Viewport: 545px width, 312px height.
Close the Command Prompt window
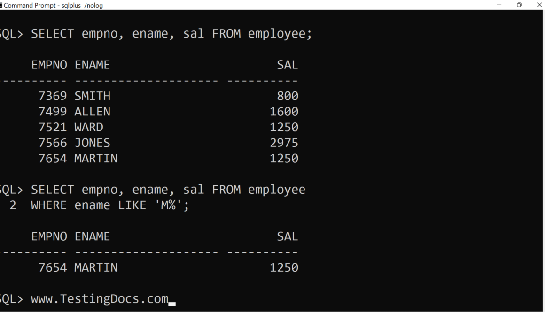coord(539,6)
